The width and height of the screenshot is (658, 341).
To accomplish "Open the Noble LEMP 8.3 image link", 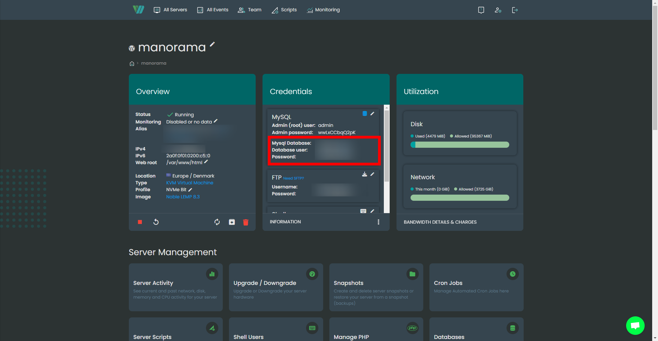I will (x=183, y=197).
